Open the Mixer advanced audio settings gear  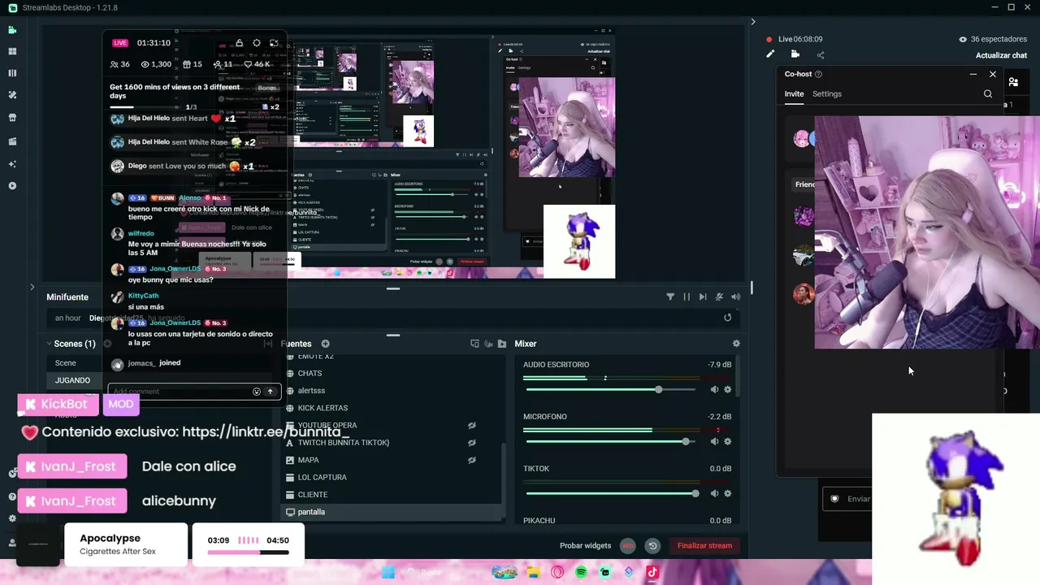coord(736,344)
